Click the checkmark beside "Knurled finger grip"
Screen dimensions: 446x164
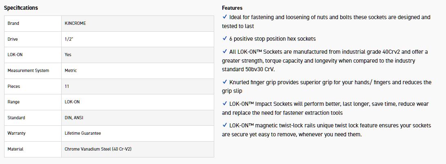(225, 82)
